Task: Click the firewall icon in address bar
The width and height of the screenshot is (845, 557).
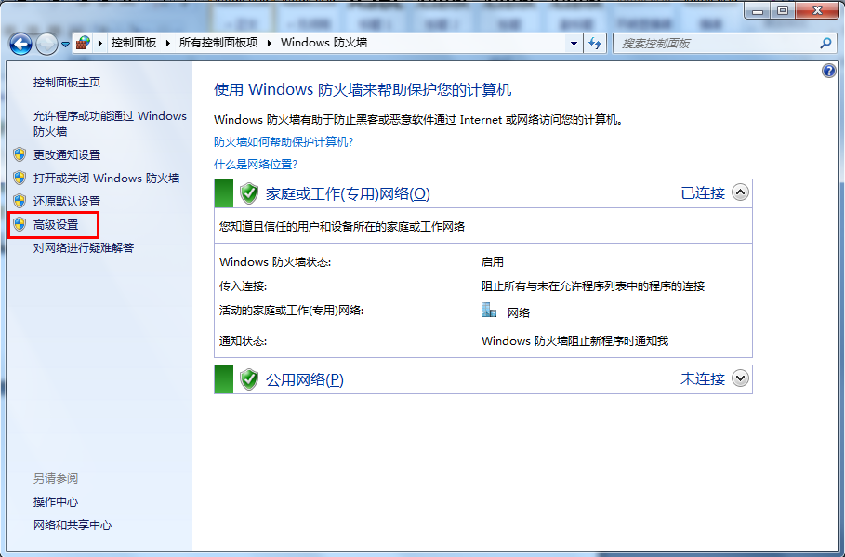Action: point(83,43)
